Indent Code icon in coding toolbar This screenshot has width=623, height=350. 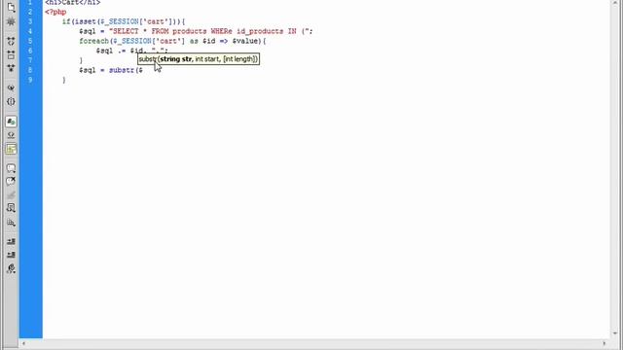[x=11, y=241]
